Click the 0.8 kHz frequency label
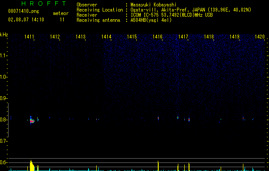Screen dimensions: 269x171 pos(3,120)
